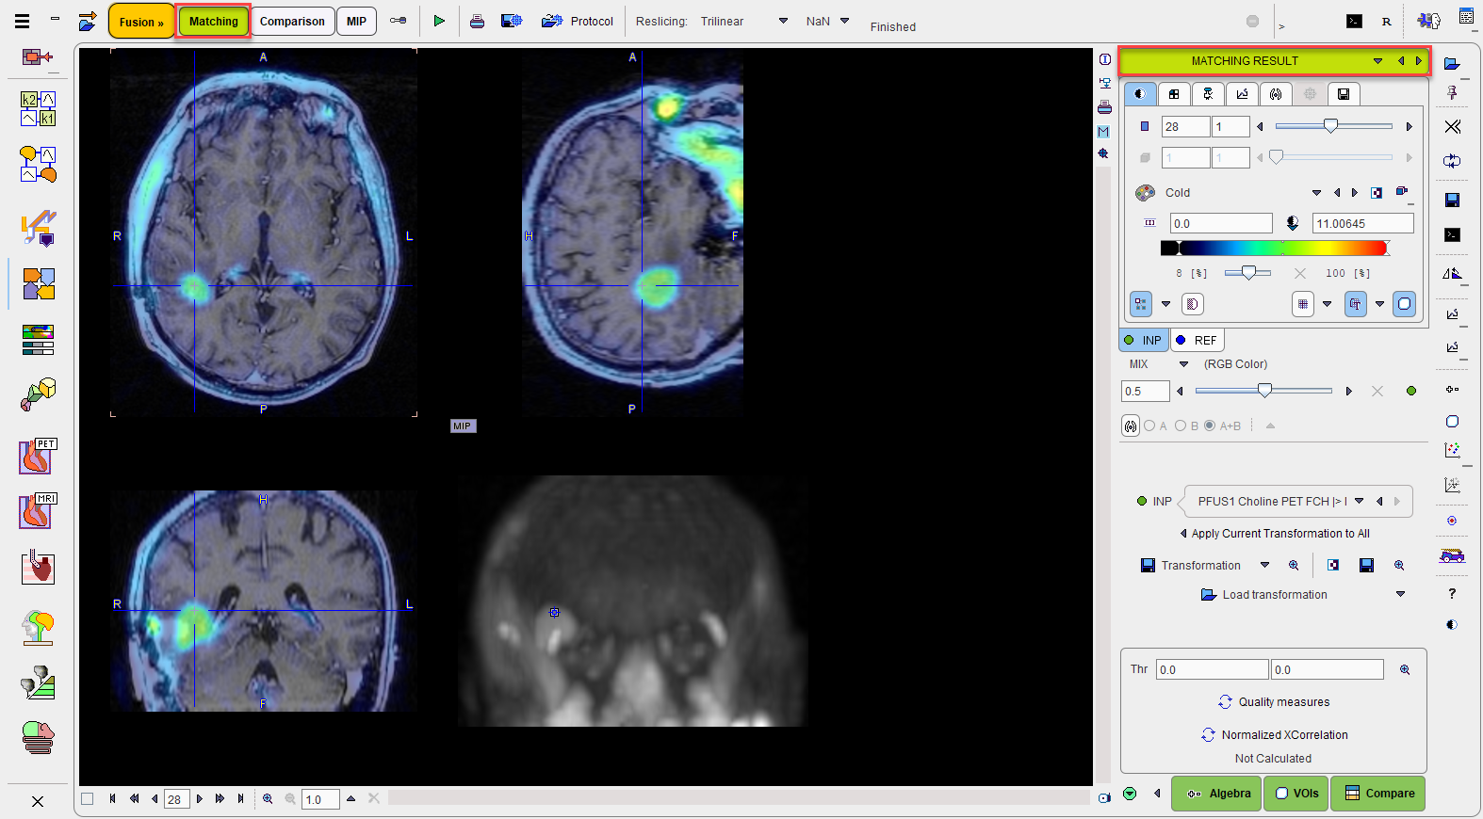Click the color bar gradient
Screen dimensions: 1483x819
tap(1276, 249)
